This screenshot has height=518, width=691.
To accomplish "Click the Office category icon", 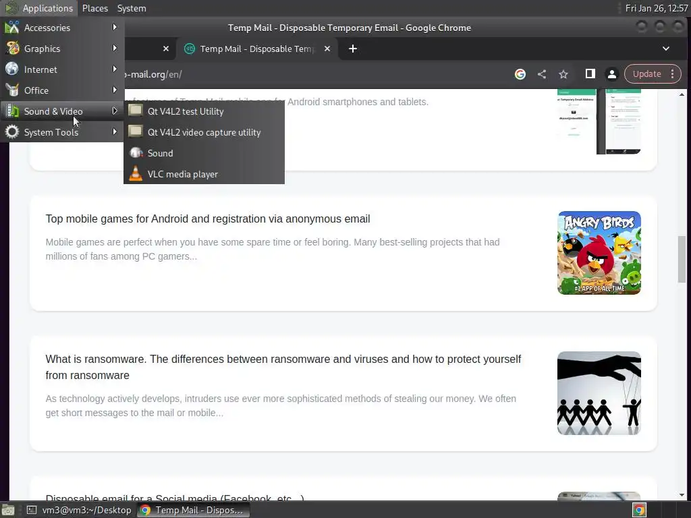I will (x=12, y=90).
